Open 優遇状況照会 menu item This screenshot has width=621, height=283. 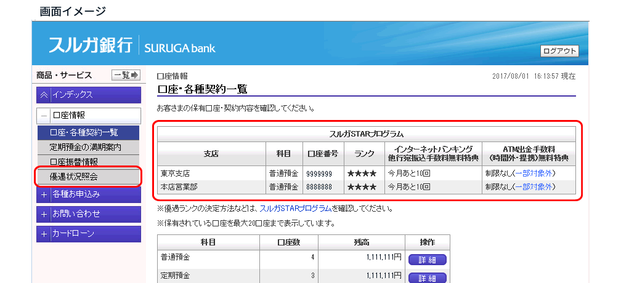89,177
